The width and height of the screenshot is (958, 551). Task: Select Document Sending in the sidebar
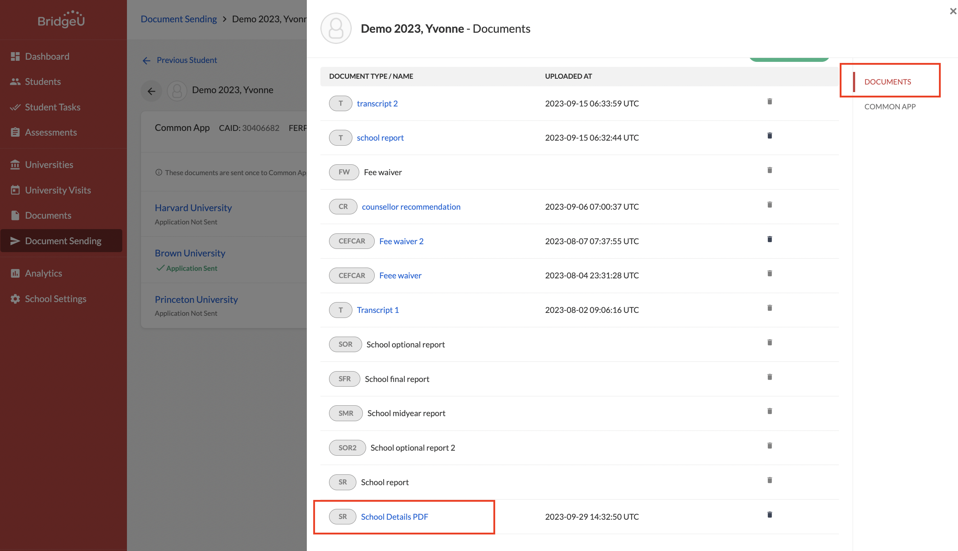(61, 241)
